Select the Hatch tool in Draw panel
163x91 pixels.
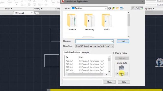point(22,5)
